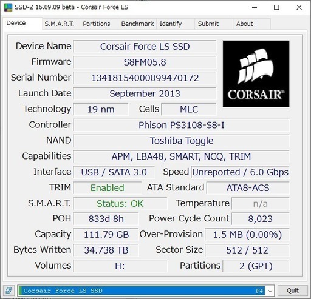Click the Quit button
Viewport: 311px width, 299px height.
pos(293,291)
